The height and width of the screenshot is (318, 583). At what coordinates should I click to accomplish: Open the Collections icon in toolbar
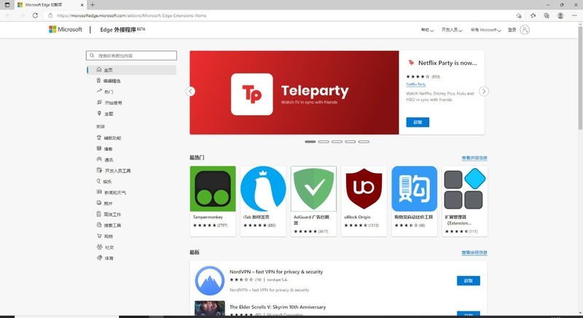pyautogui.click(x=546, y=15)
